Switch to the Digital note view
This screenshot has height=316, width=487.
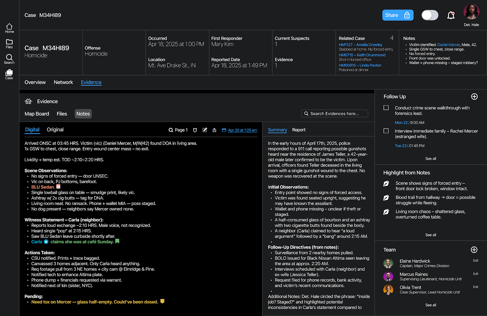pyautogui.click(x=32, y=130)
